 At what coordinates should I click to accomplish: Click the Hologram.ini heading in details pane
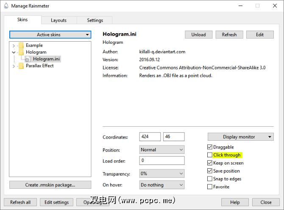point(120,34)
